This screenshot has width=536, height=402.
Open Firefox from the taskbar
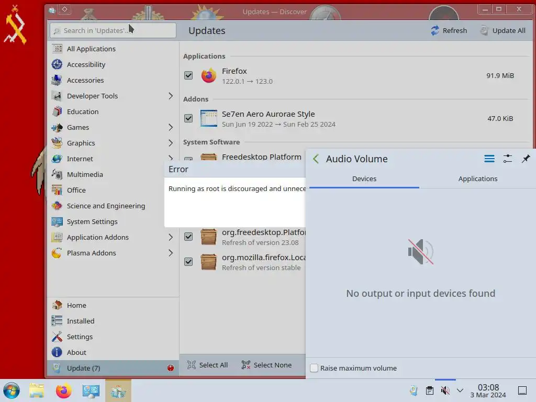tap(63, 390)
